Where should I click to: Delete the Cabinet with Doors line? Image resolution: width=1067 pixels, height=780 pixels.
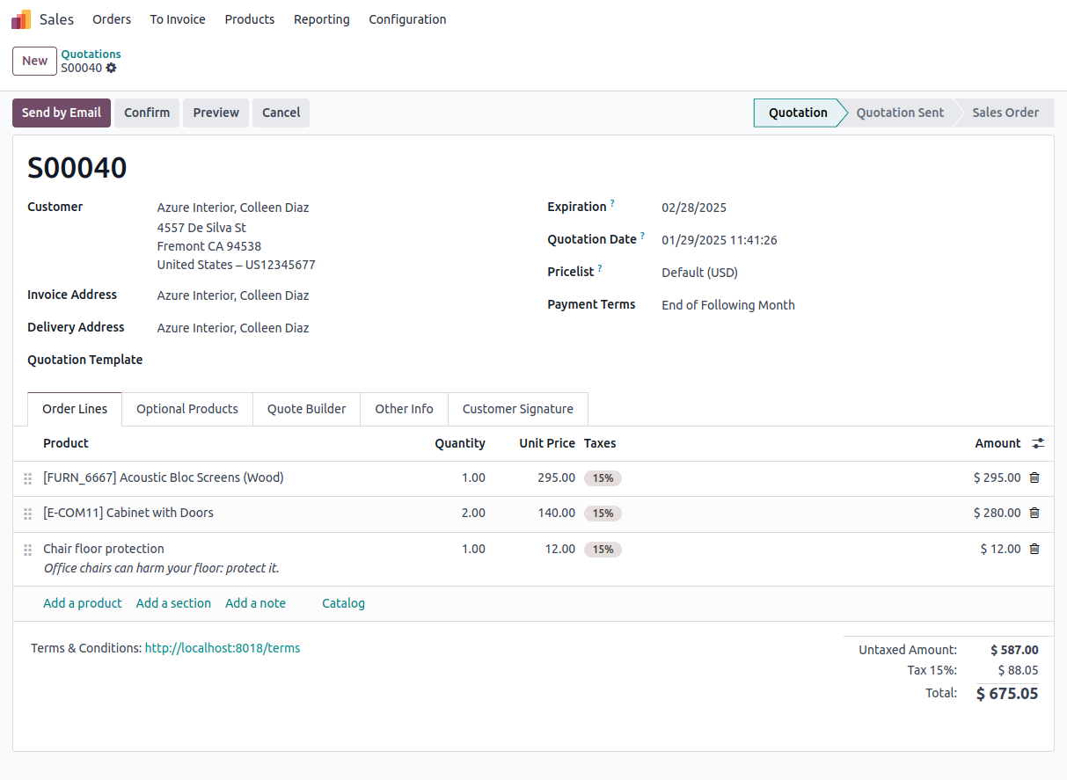coord(1034,514)
